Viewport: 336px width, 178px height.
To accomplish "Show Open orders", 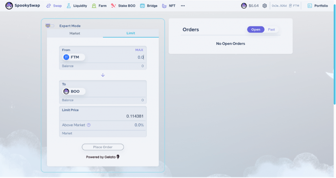I will click(x=256, y=30).
